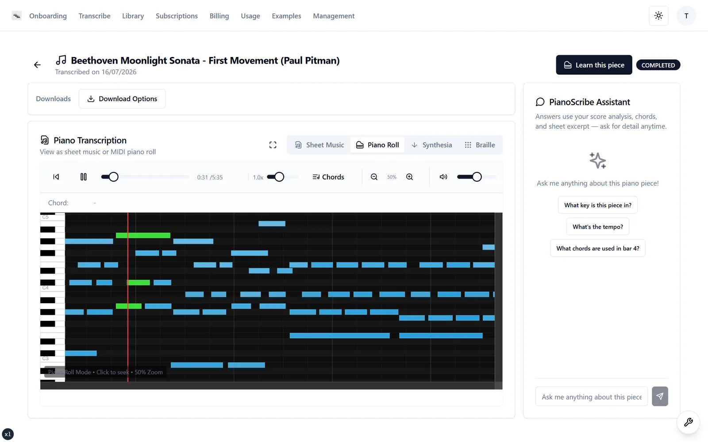The image size is (708, 442).
Task: Zoom in the piano roll
Action: (410, 177)
